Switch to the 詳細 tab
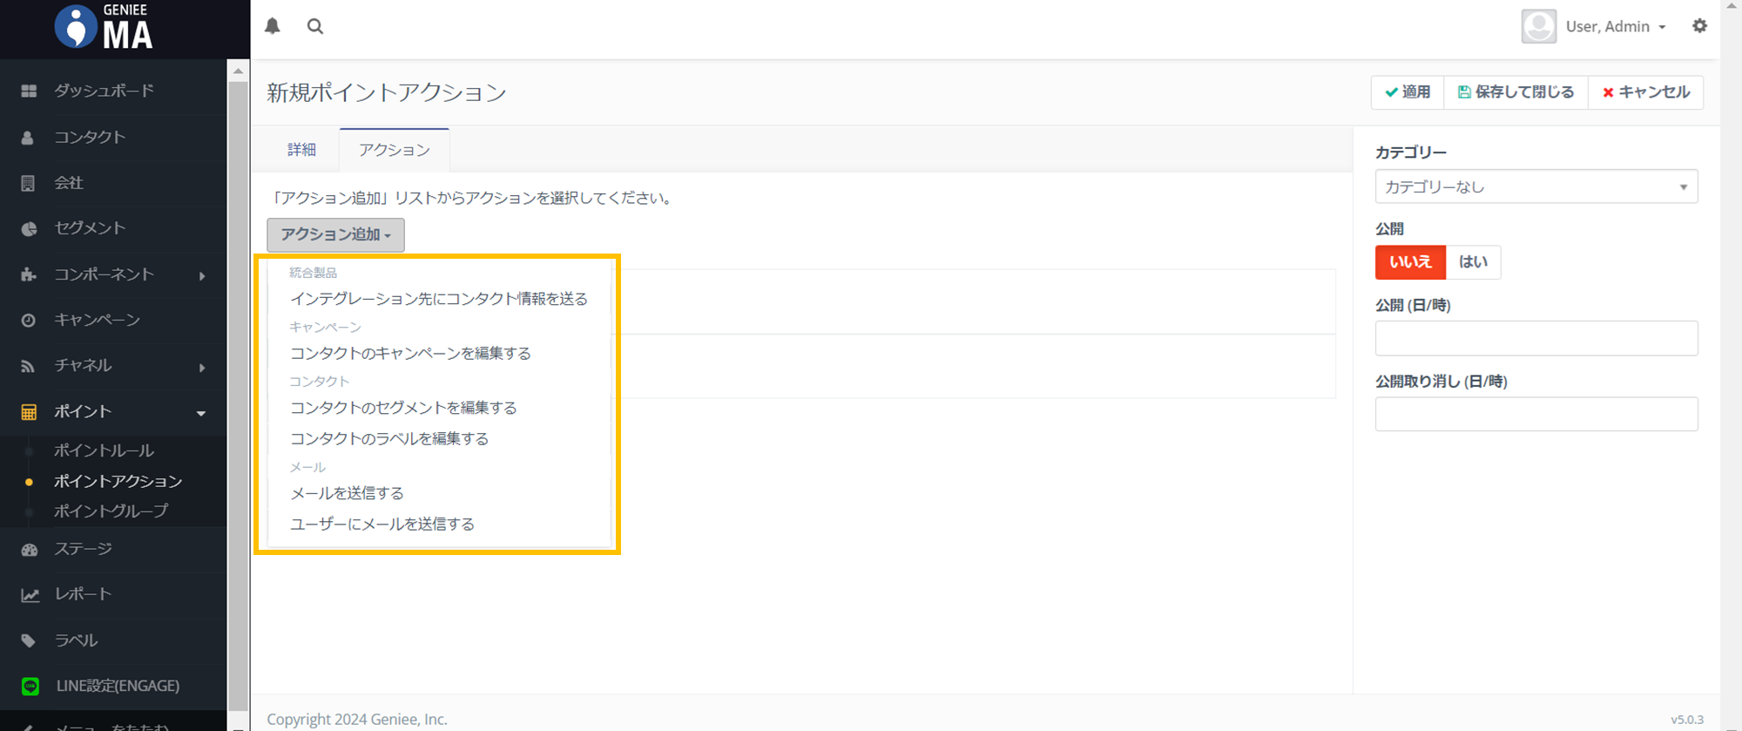 (301, 150)
